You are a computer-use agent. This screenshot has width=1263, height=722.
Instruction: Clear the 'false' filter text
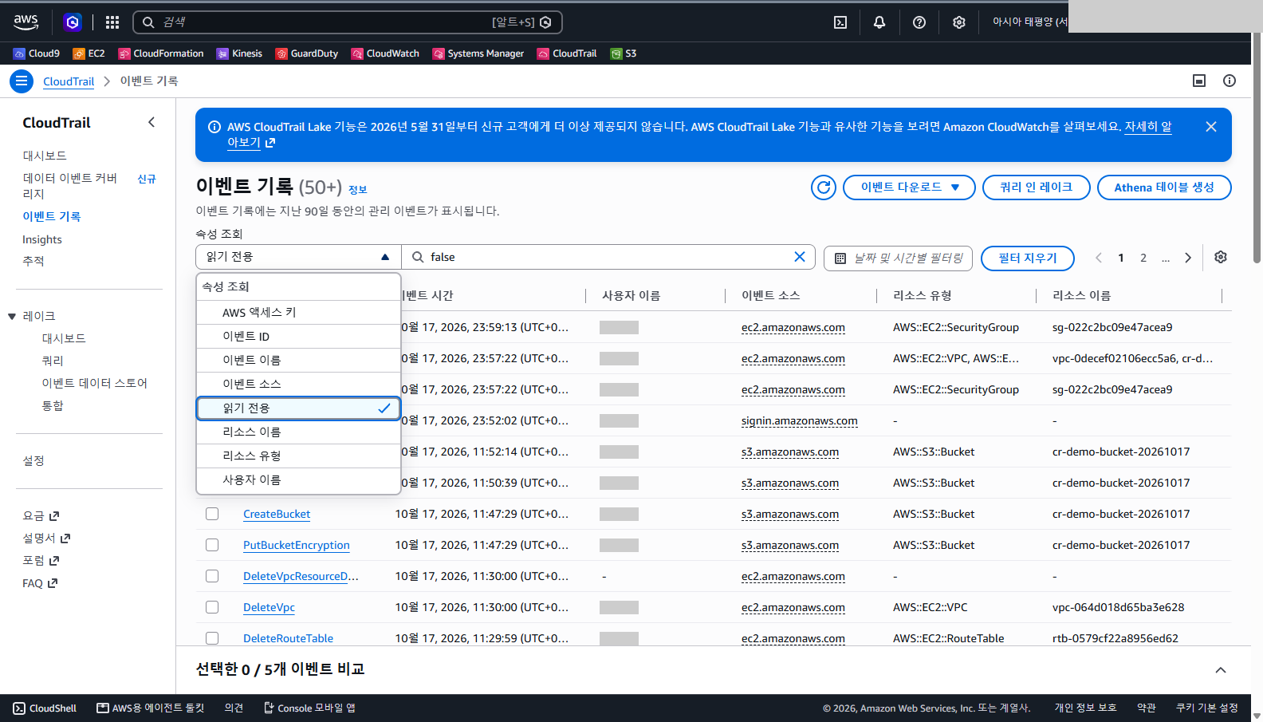pyautogui.click(x=800, y=256)
